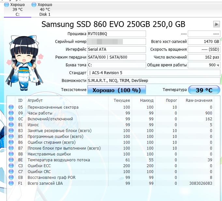Click the C: drive blue status orb
Viewport: 222px width, 201px height.
coord(7,5)
